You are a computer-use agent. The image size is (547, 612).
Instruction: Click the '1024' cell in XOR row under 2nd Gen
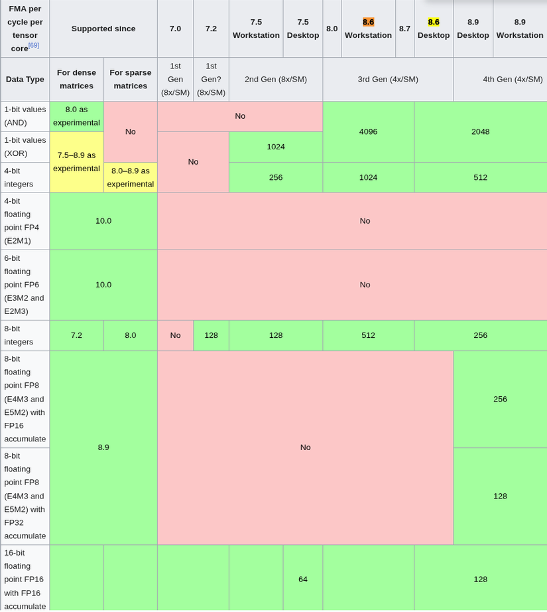point(276,147)
